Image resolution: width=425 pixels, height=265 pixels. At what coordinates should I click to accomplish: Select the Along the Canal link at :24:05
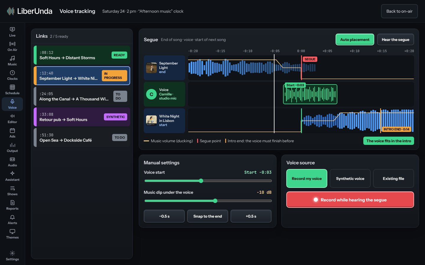click(82, 96)
